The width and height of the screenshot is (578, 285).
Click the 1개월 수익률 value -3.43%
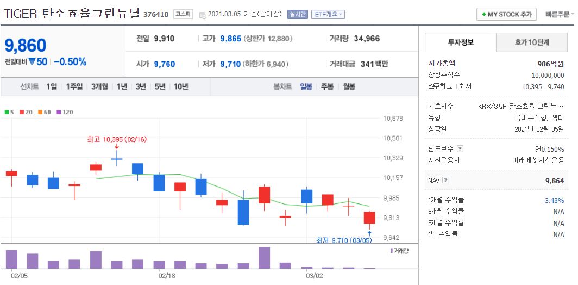[x=554, y=201]
